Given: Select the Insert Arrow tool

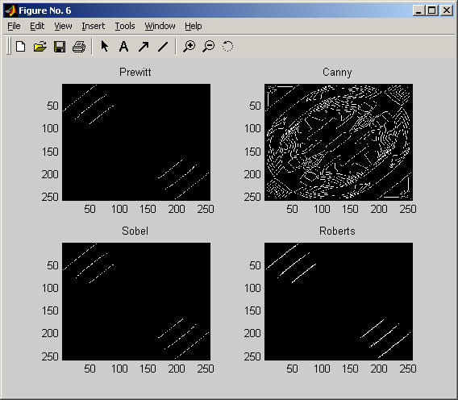Looking at the screenshot, I should 144,47.
